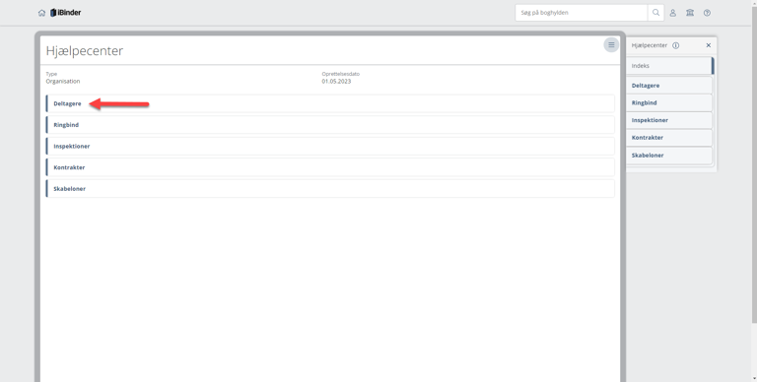The image size is (757, 382).
Task: Select the Indeks tab in side panel
Action: [x=670, y=66]
